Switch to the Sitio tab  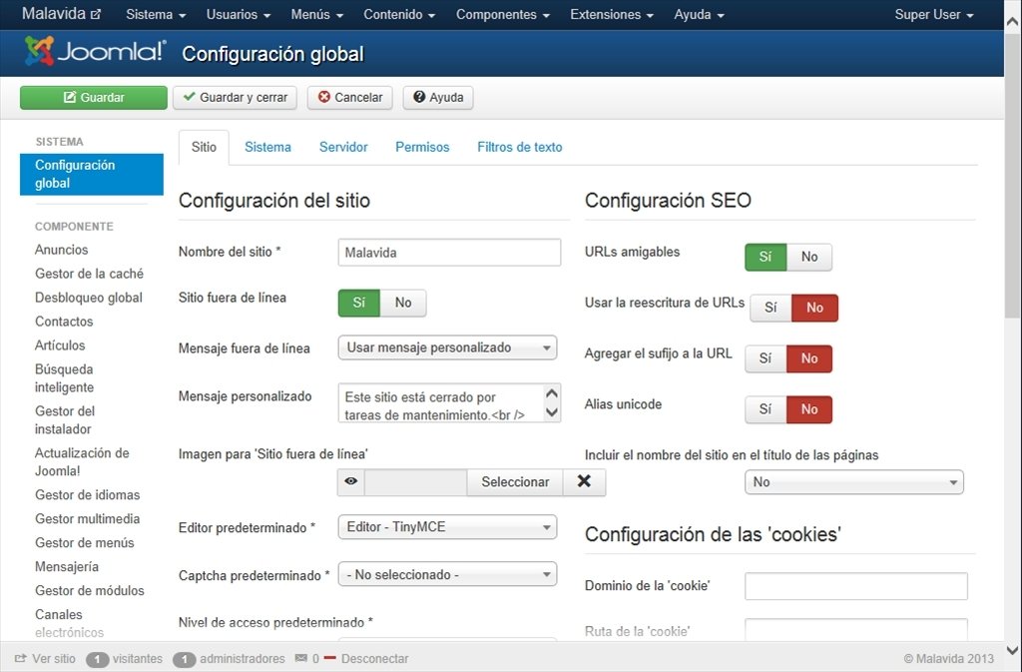[x=204, y=147]
